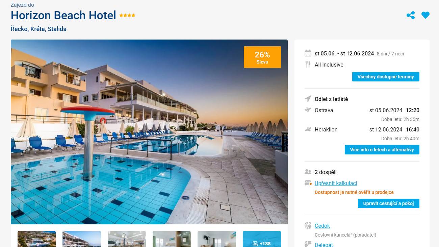Click the main hotel pool photo
Image resolution: width=439 pixels, height=247 pixels.
tap(149, 132)
